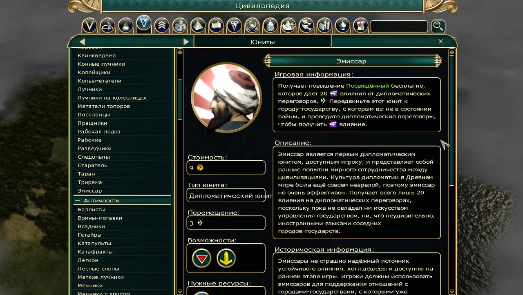
Task: Open the Resources fish category icon
Action: [x=306, y=26]
